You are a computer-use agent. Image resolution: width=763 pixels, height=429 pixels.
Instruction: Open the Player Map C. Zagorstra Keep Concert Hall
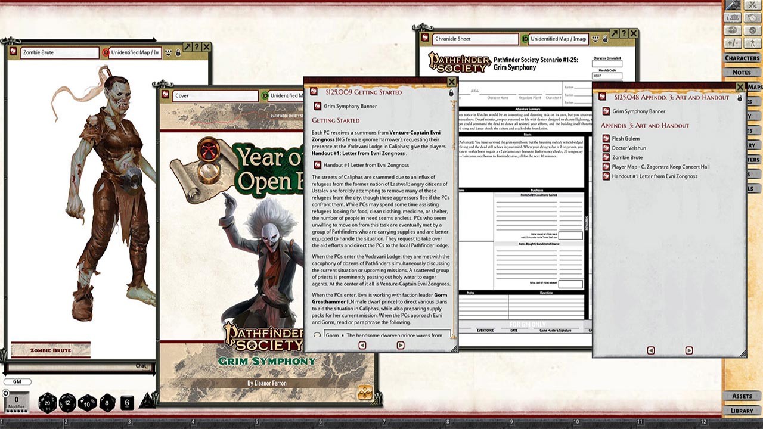tap(662, 167)
